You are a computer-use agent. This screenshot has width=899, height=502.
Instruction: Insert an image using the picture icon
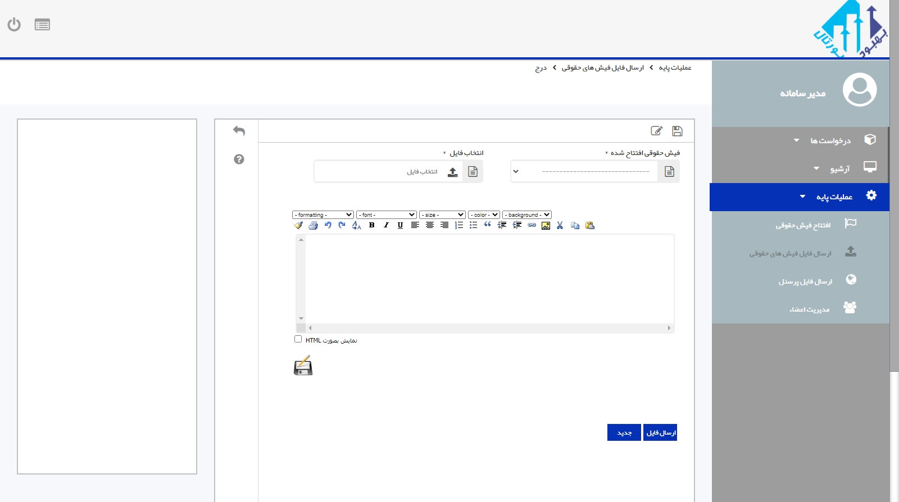pos(546,225)
